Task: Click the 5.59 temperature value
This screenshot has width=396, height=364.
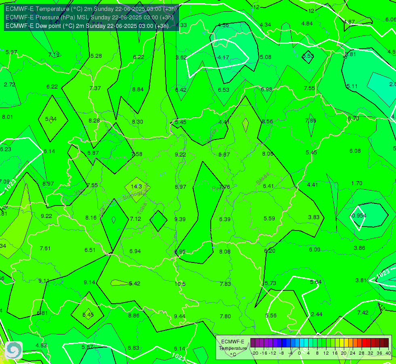Action: (x=269, y=218)
